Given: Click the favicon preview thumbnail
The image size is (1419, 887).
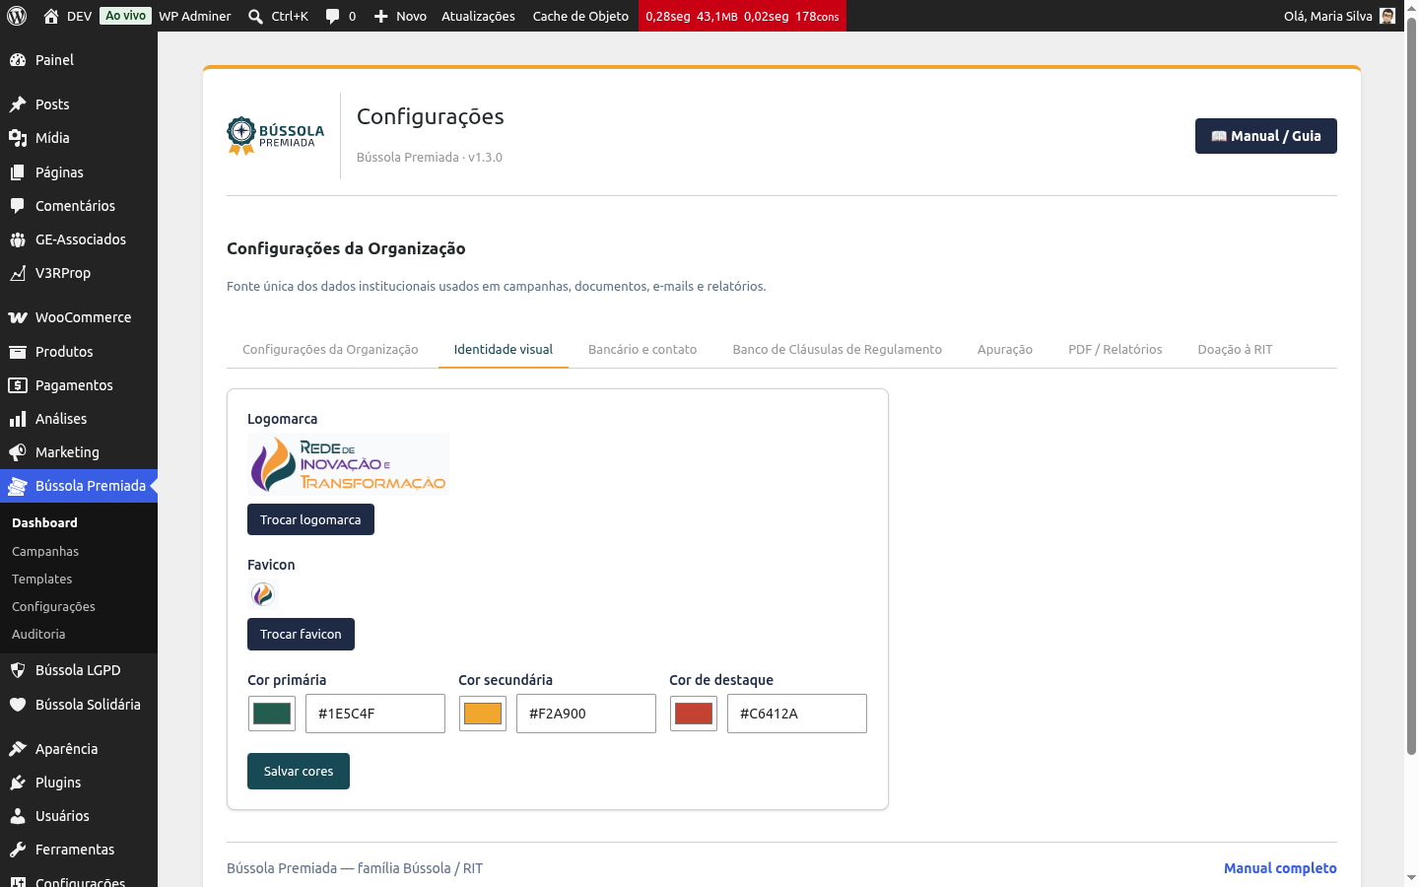Looking at the screenshot, I should pos(263,593).
